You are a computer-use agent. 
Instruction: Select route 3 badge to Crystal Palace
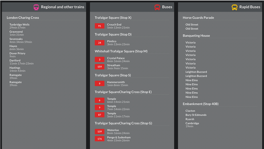(x=100, y=59)
